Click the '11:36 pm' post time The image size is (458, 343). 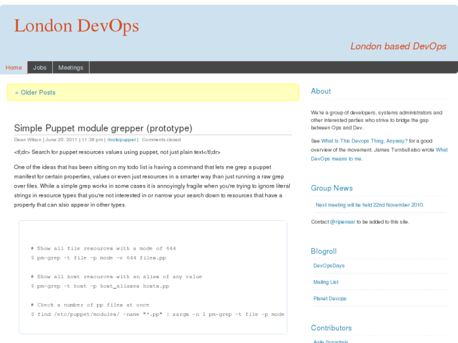pos(93,140)
